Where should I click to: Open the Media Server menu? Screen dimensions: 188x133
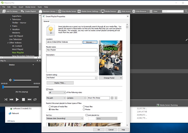[x=31, y=7]
